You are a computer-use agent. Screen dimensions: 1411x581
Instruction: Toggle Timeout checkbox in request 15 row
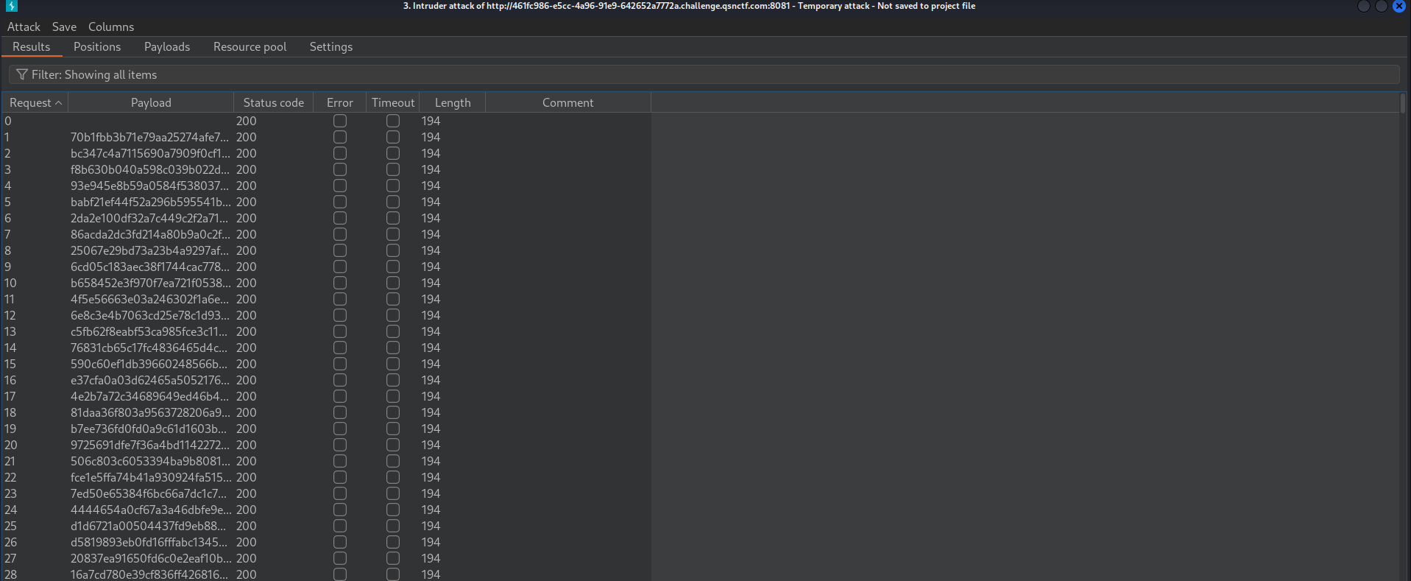[393, 364]
